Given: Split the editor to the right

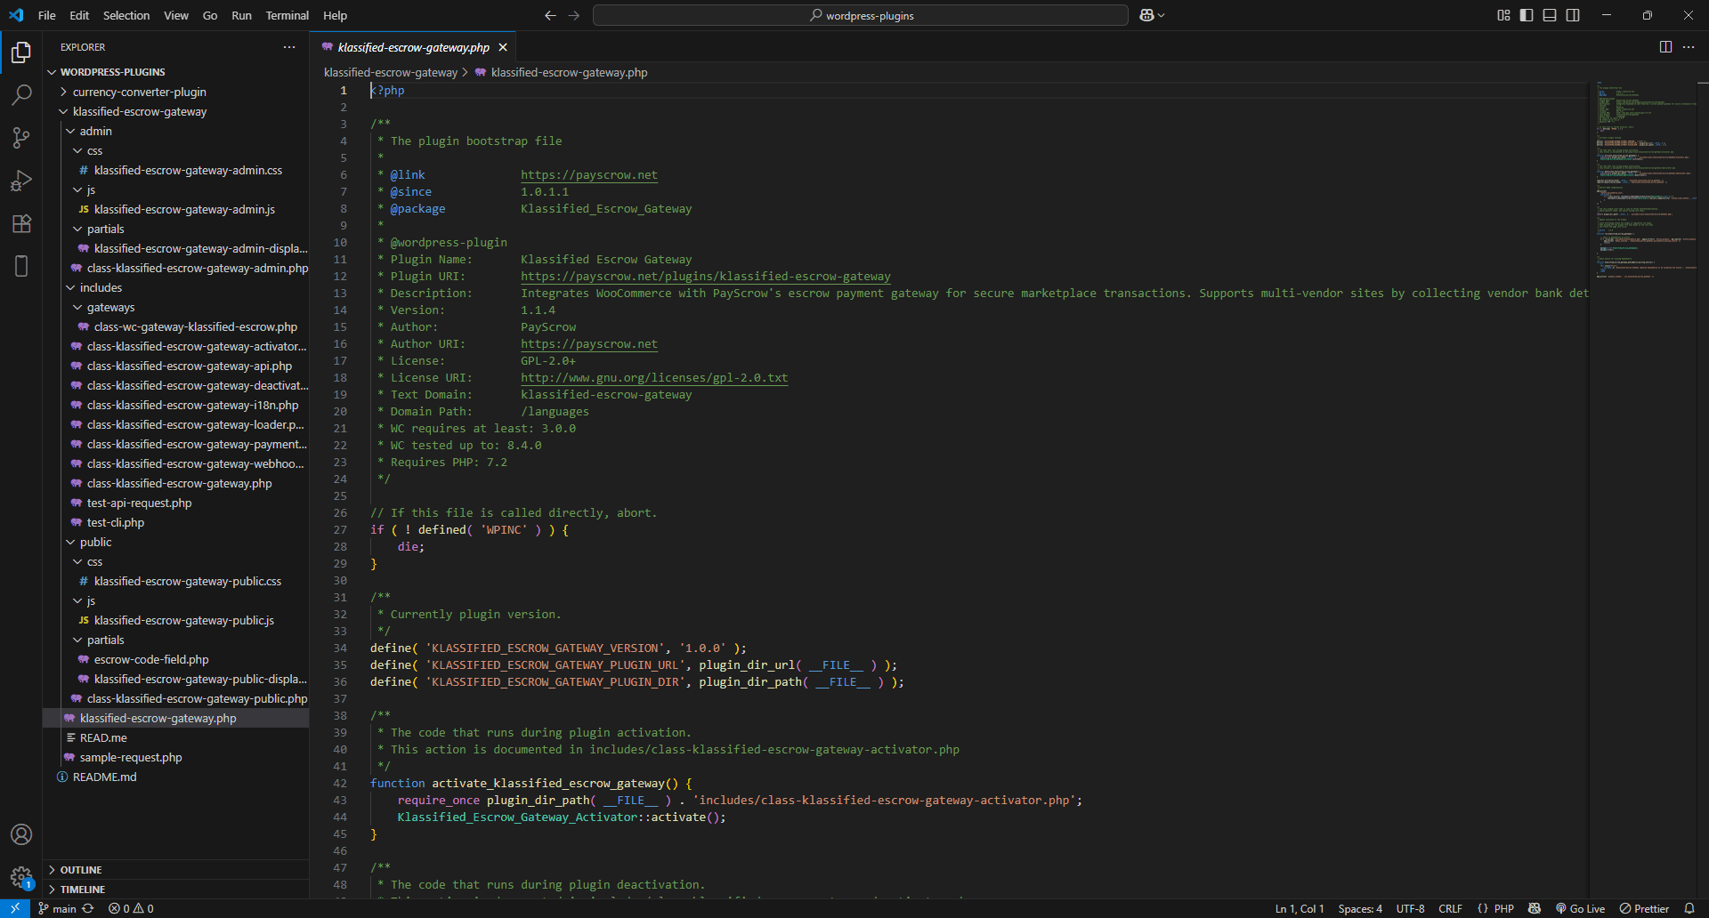Looking at the screenshot, I should (x=1665, y=47).
